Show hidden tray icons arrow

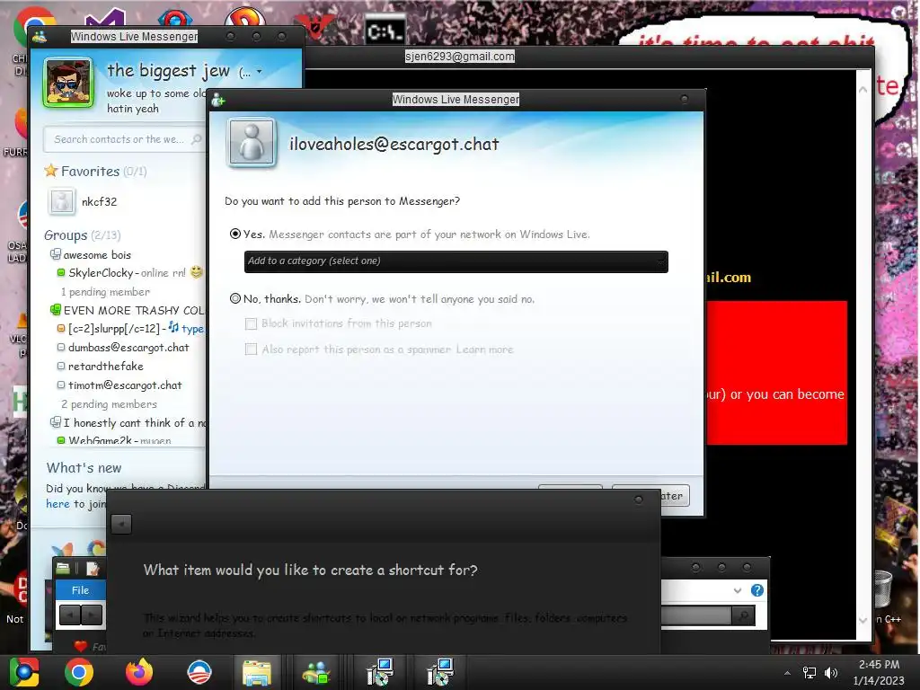click(787, 673)
